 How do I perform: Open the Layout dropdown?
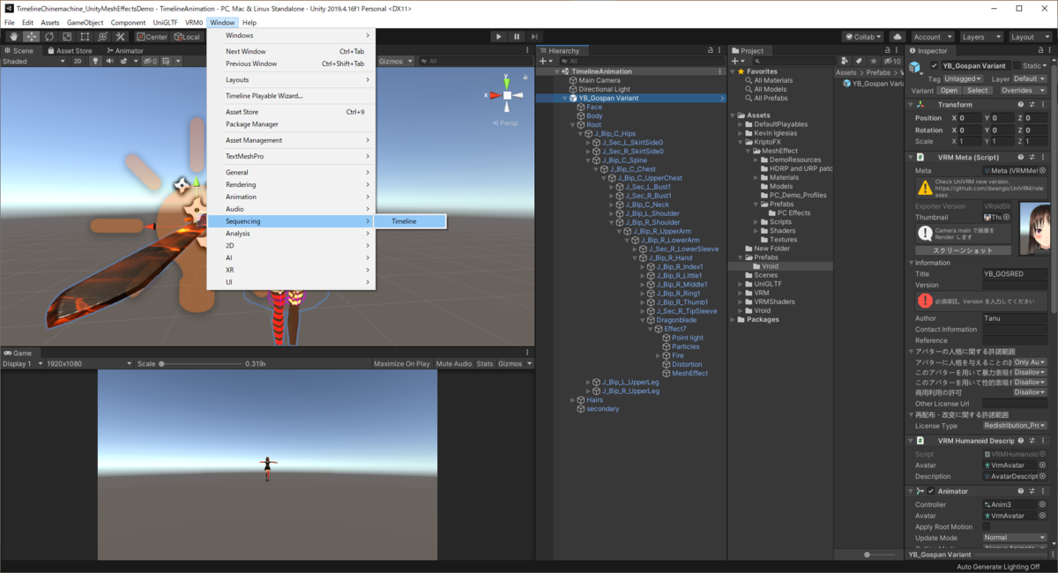click(1029, 37)
